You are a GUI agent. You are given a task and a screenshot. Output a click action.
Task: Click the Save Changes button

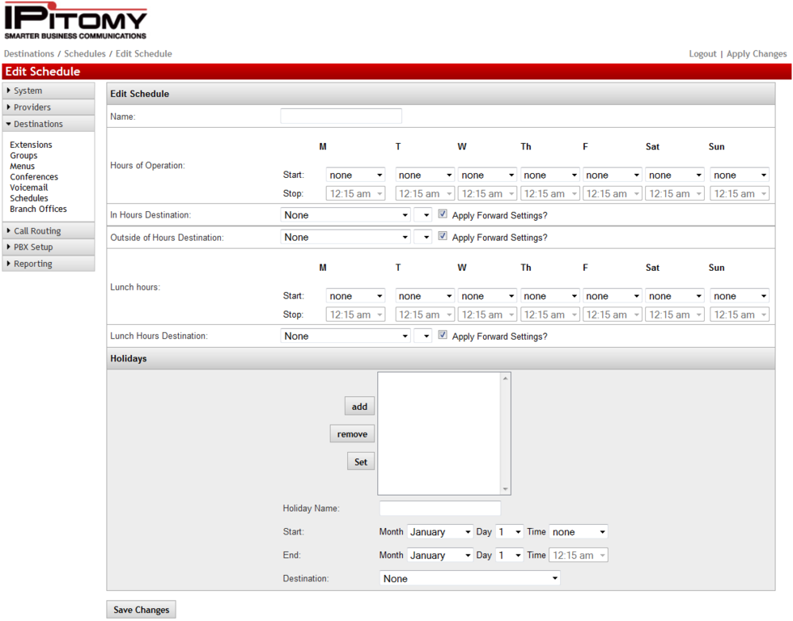coord(141,610)
